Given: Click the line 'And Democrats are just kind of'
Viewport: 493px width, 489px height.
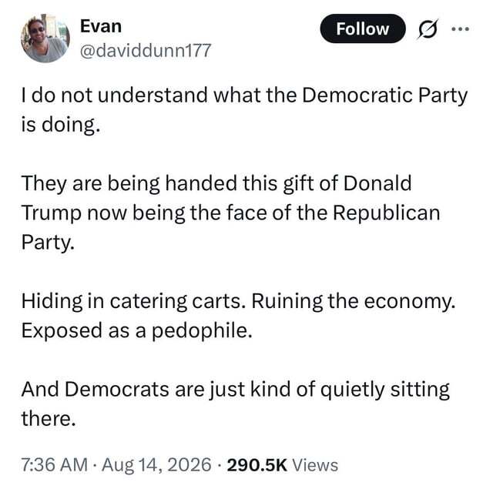Looking at the screenshot, I should [235, 390].
